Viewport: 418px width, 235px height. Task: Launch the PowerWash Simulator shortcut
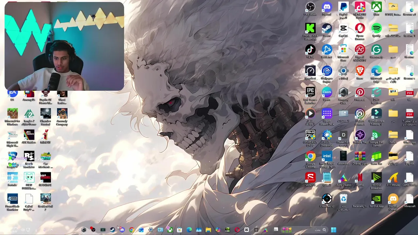pos(12,203)
